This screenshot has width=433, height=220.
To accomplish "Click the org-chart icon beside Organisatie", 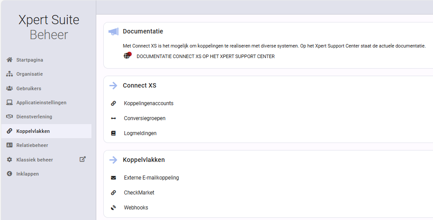I will 9,74.
